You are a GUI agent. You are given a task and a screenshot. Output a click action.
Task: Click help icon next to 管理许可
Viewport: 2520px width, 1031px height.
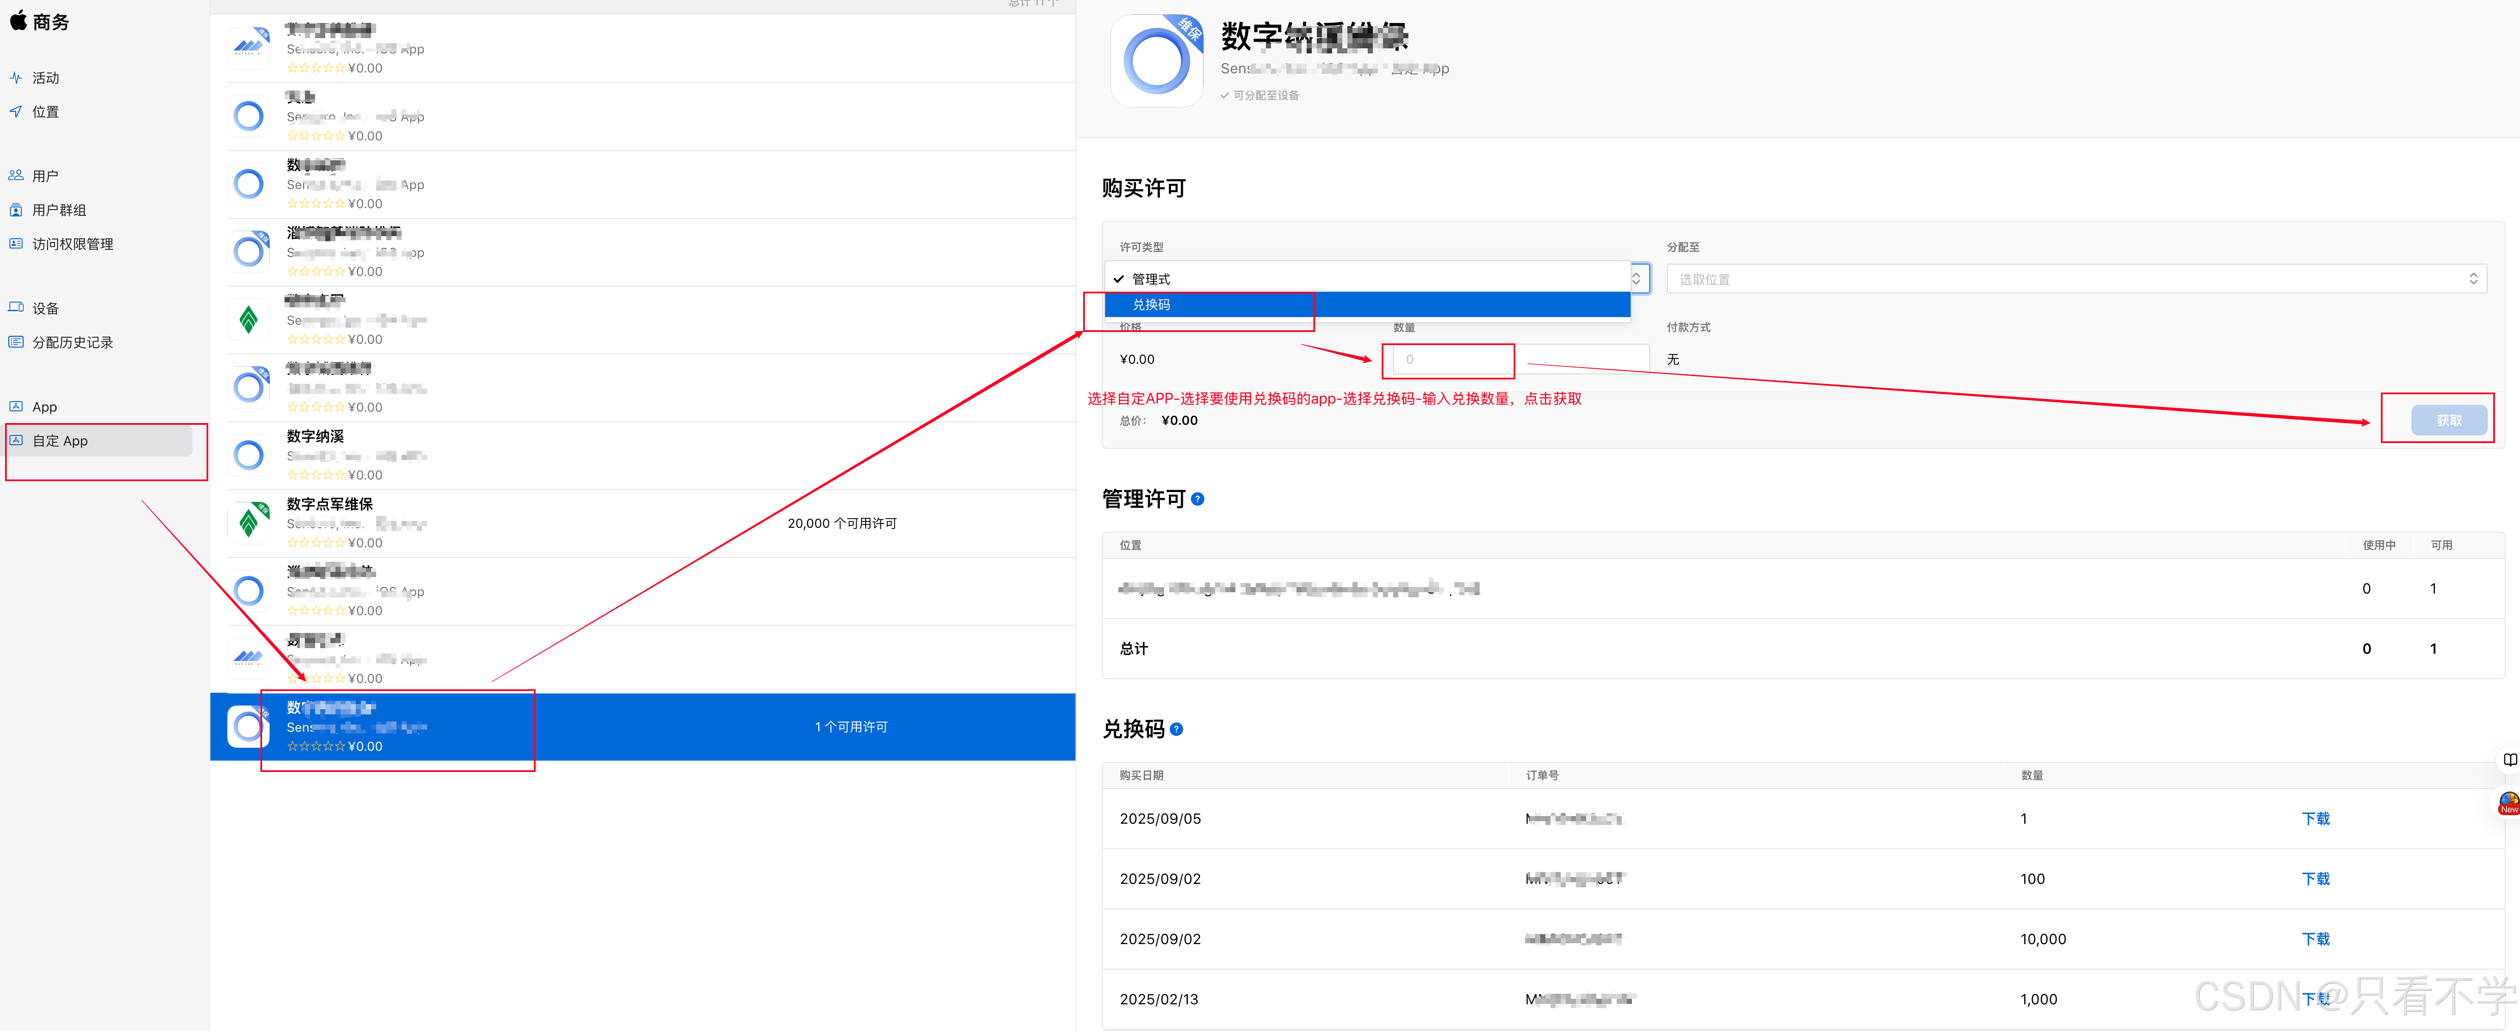[1197, 499]
